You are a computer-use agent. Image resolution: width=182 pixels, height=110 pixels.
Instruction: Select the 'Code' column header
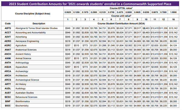(x=8, y=24)
